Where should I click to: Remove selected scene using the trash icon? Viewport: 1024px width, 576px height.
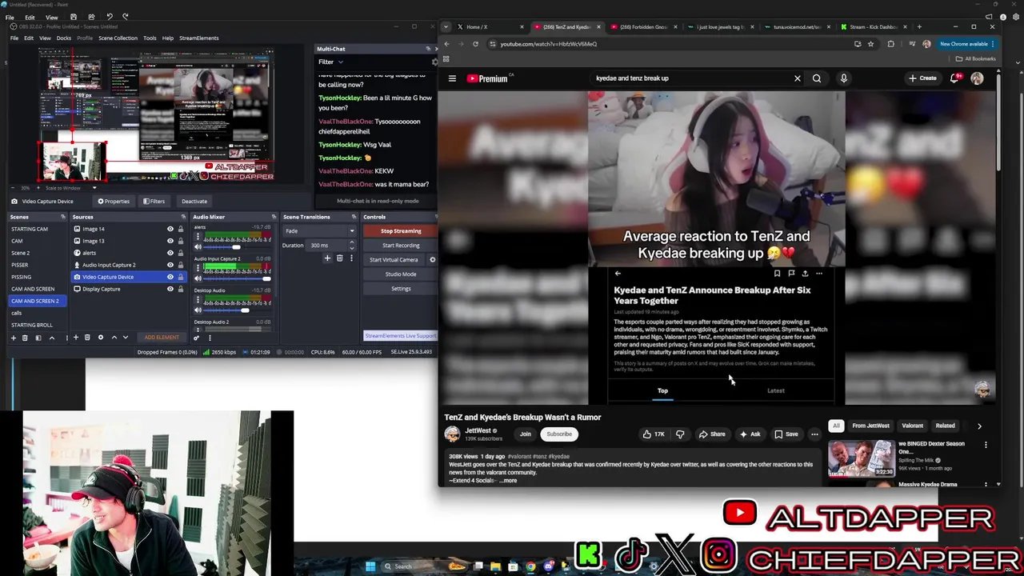point(25,338)
